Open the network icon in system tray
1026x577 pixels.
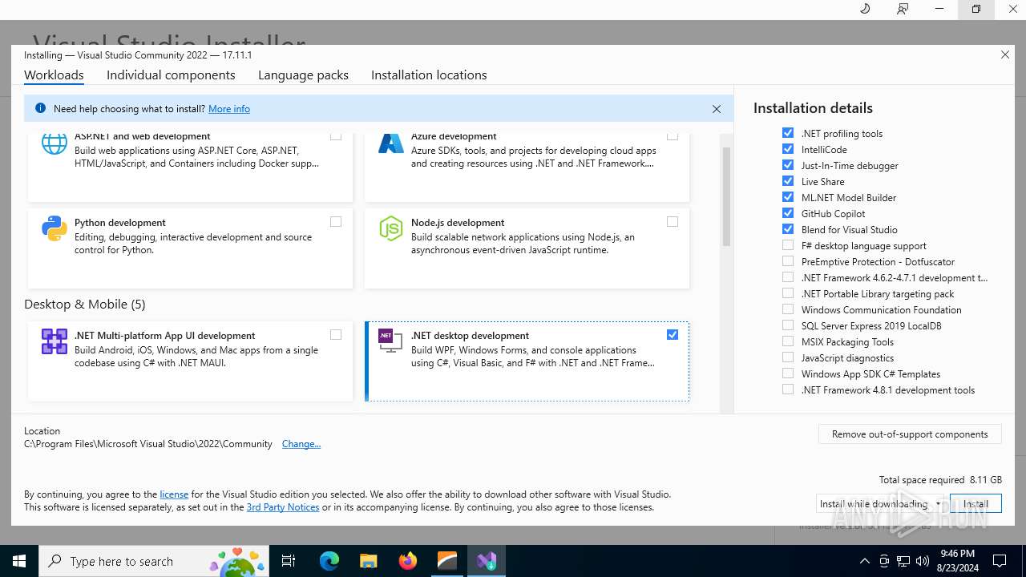903,561
